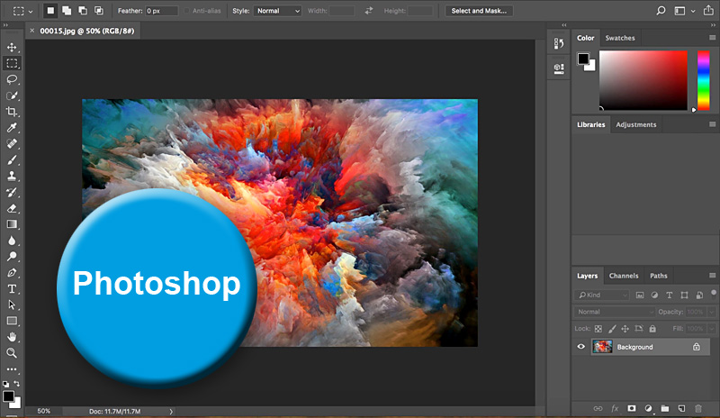Open the layer blend mode dropdown
720x418 pixels.
point(616,312)
